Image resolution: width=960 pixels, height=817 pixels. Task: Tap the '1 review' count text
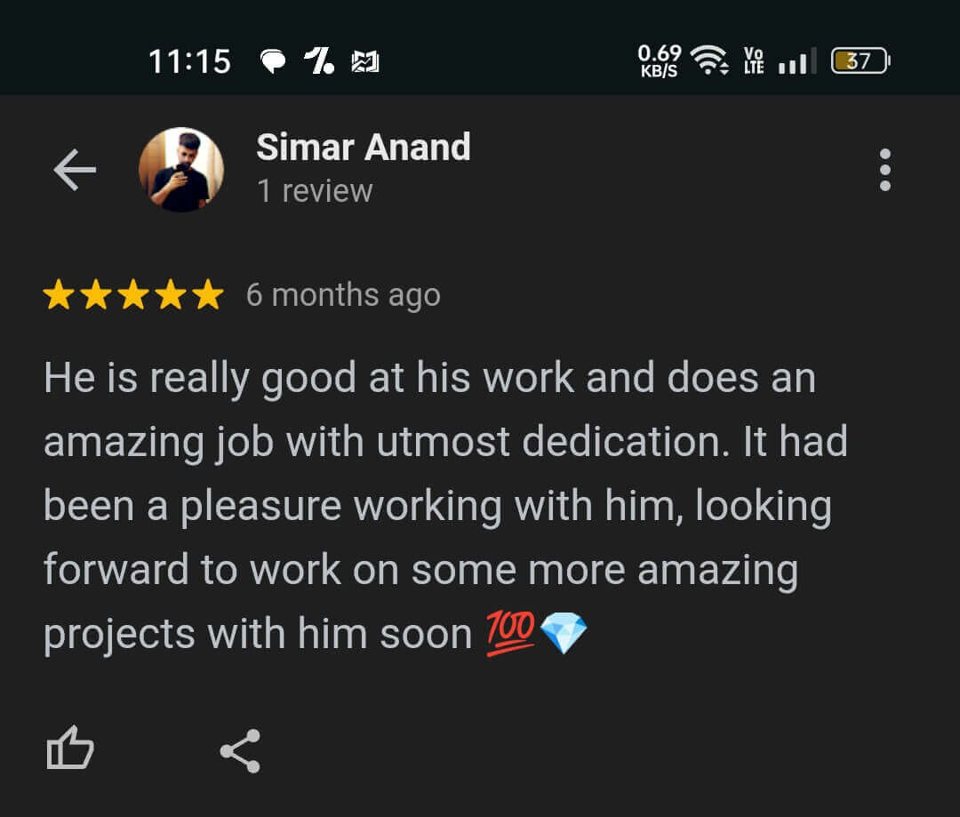(315, 190)
